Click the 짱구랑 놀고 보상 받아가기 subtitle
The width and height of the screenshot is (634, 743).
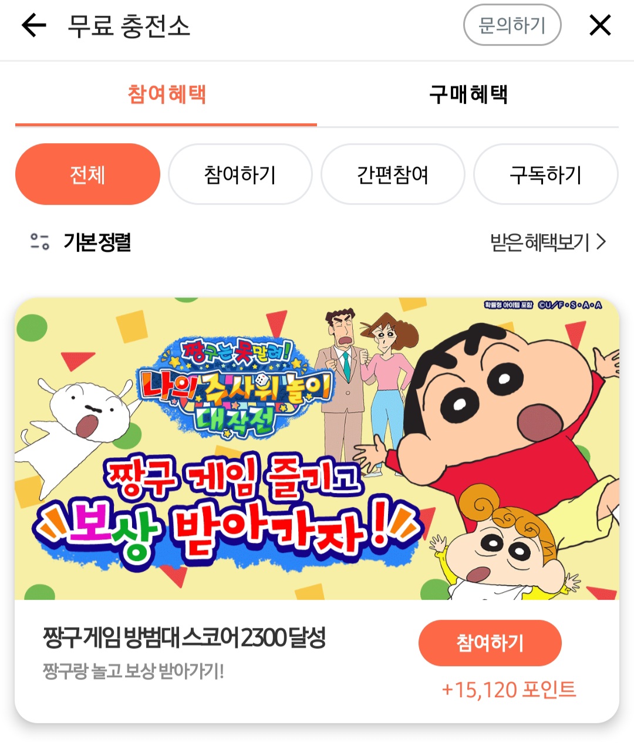tap(133, 671)
